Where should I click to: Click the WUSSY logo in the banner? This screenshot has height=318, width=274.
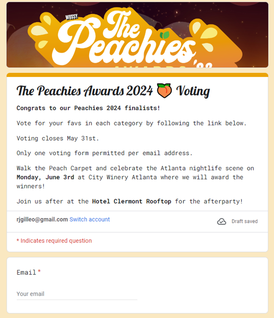coord(71,17)
